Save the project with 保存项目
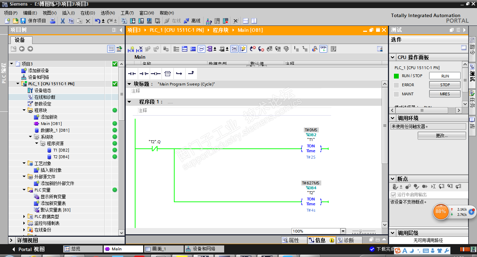Image resolution: width=477 pixels, height=257 pixels. (x=33, y=21)
